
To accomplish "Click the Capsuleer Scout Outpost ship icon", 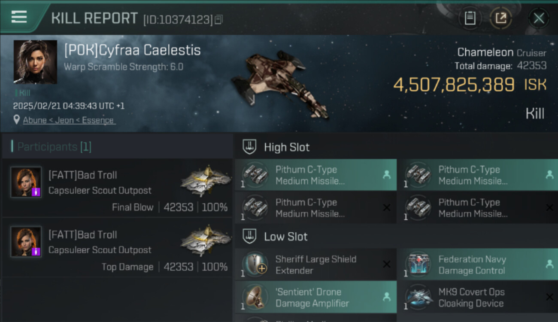I will pos(206,181).
